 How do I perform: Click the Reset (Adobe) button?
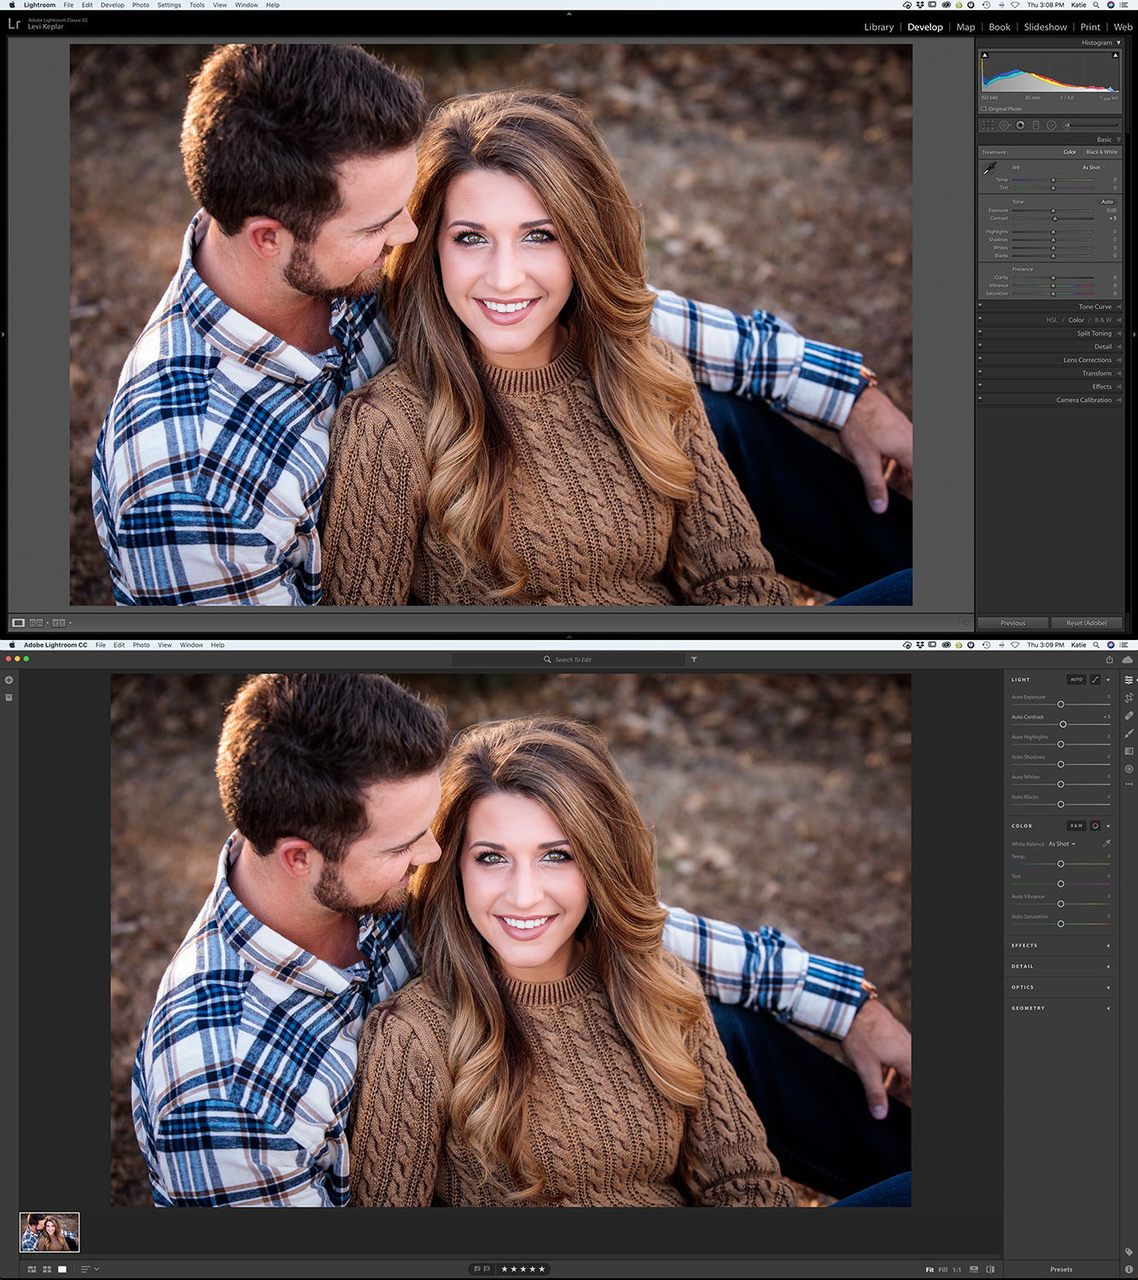1086,623
